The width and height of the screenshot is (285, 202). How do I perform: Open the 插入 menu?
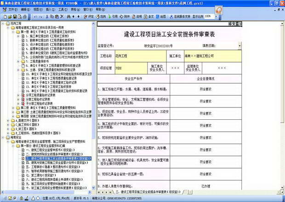pyautogui.click(x=51, y=10)
